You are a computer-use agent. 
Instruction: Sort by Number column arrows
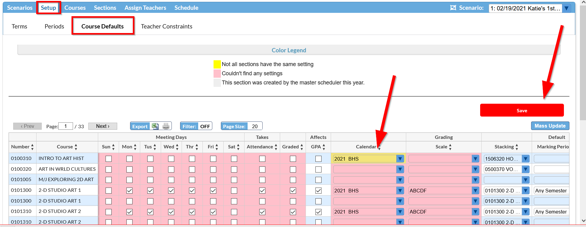(x=32, y=147)
